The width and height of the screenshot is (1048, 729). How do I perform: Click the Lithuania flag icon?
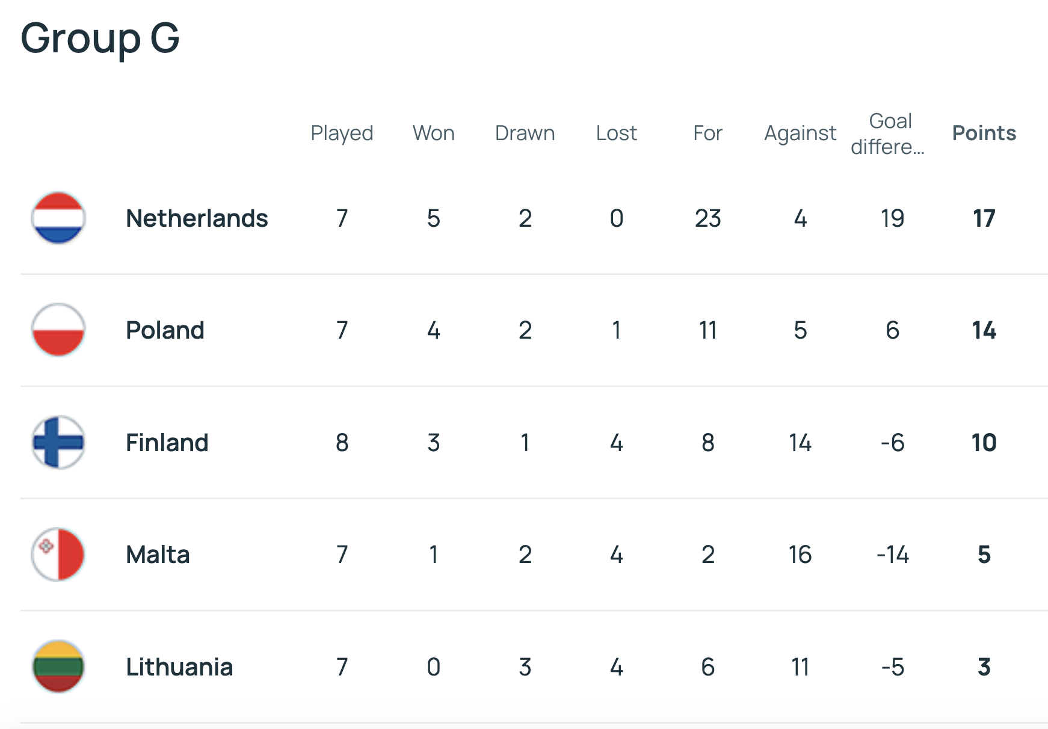[58, 666]
